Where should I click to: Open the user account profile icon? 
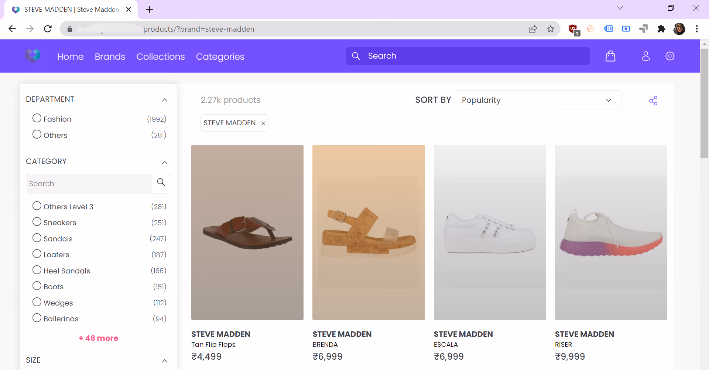point(645,56)
